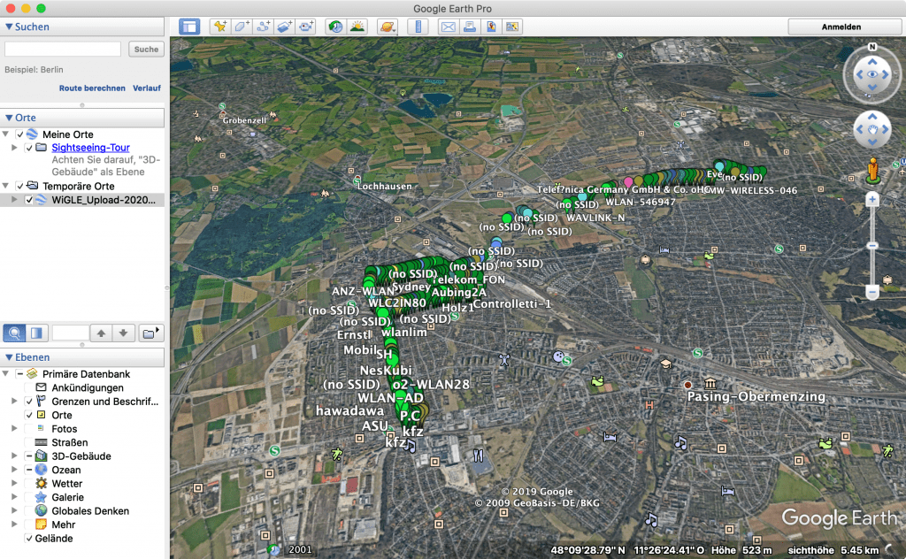The height and width of the screenshot is (559, 906).
Task: Click the move hand joystick control
Action: coord(872,129)
